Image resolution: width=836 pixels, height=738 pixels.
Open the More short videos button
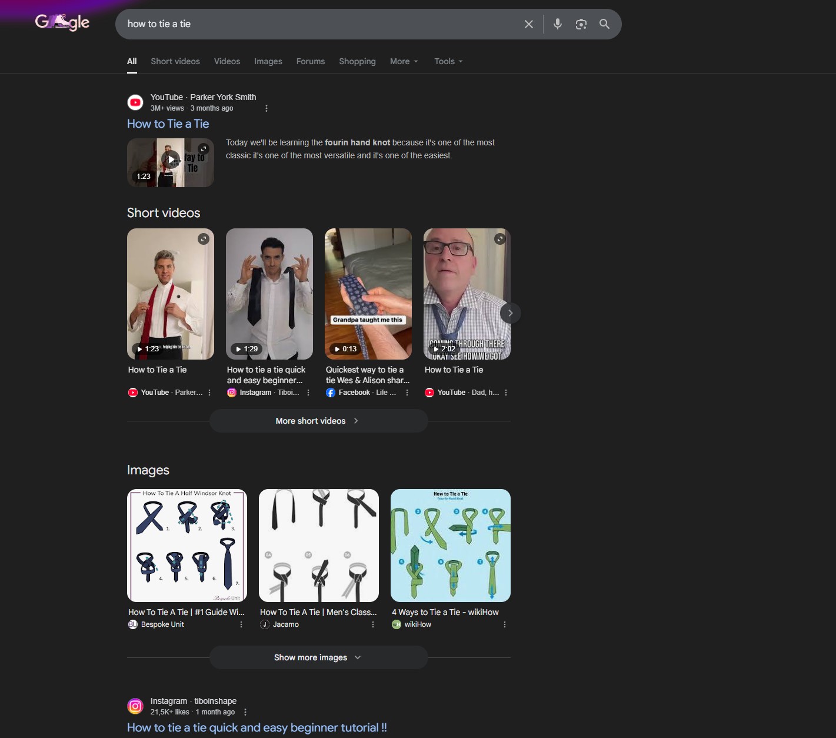[x=318, y=421]
